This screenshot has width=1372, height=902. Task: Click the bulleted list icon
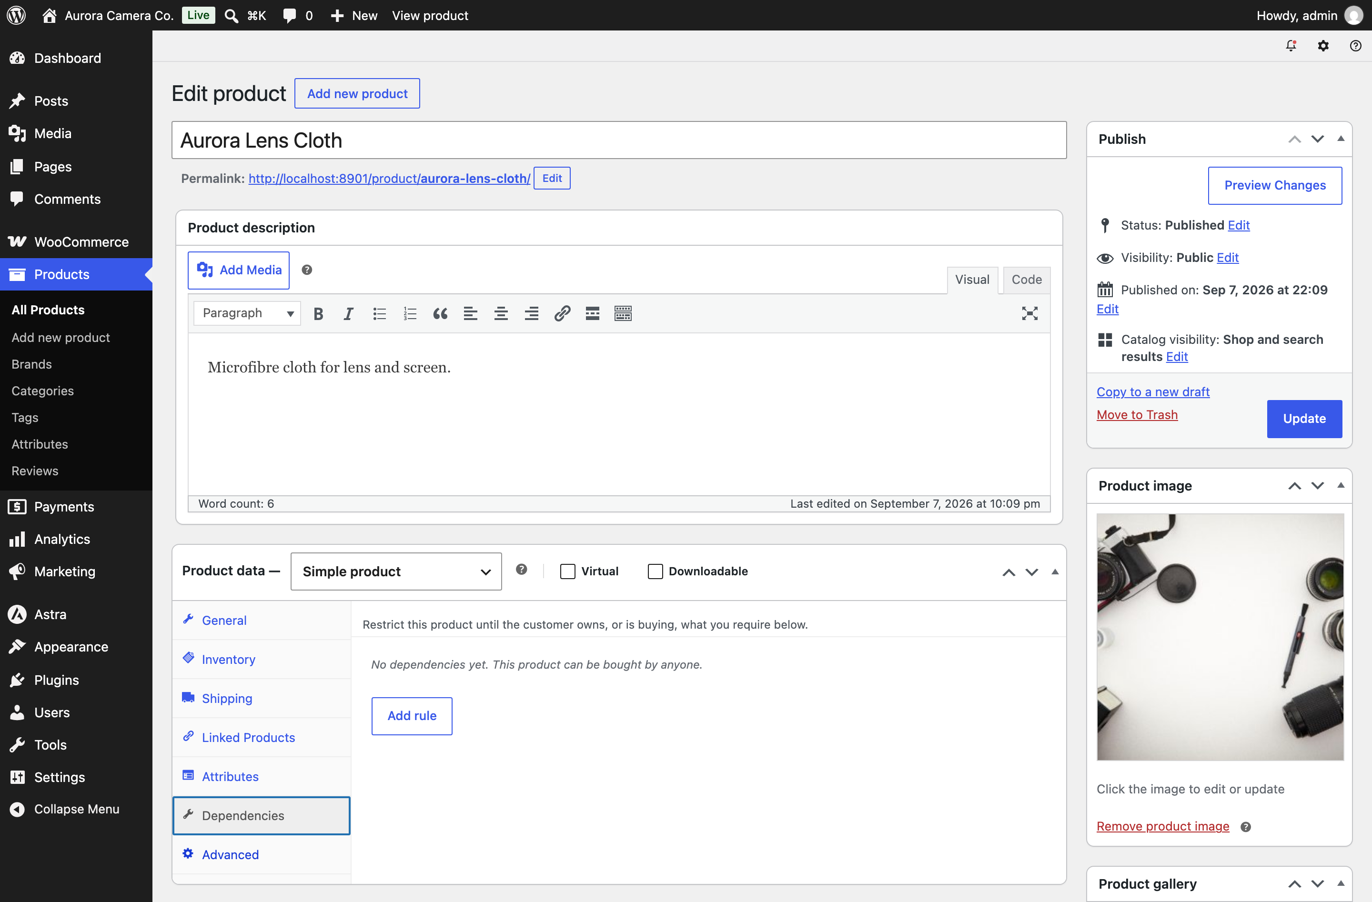pos(379,313)
